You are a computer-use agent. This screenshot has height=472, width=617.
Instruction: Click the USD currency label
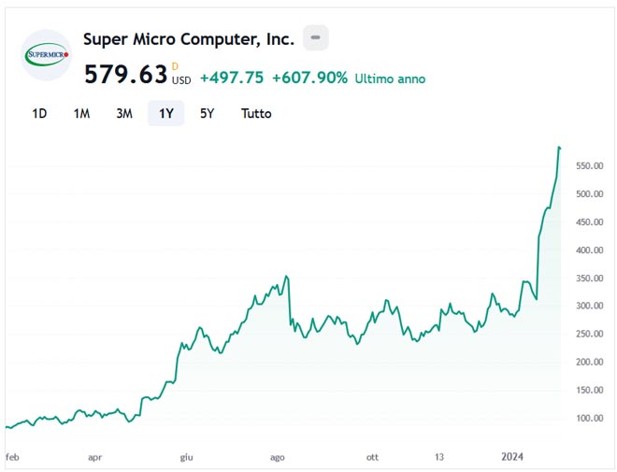[181, 80]
